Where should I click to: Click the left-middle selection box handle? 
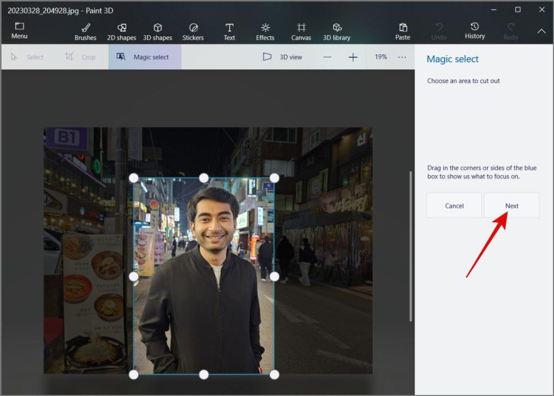[134, 276]
